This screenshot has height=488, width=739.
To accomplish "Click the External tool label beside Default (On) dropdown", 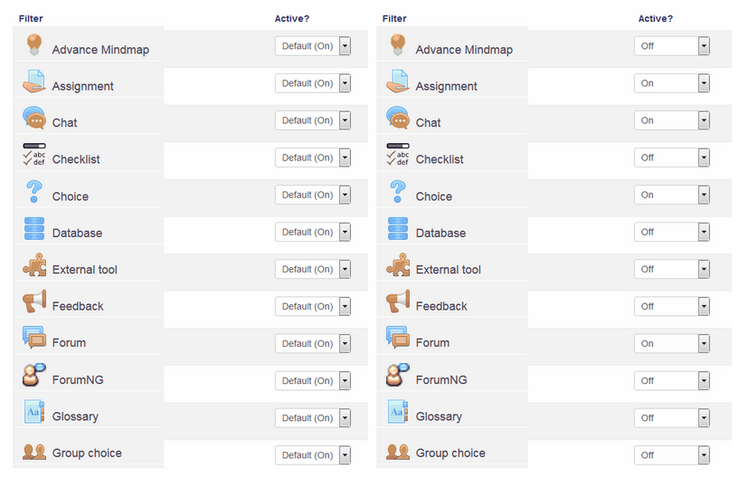I will 85,270.
